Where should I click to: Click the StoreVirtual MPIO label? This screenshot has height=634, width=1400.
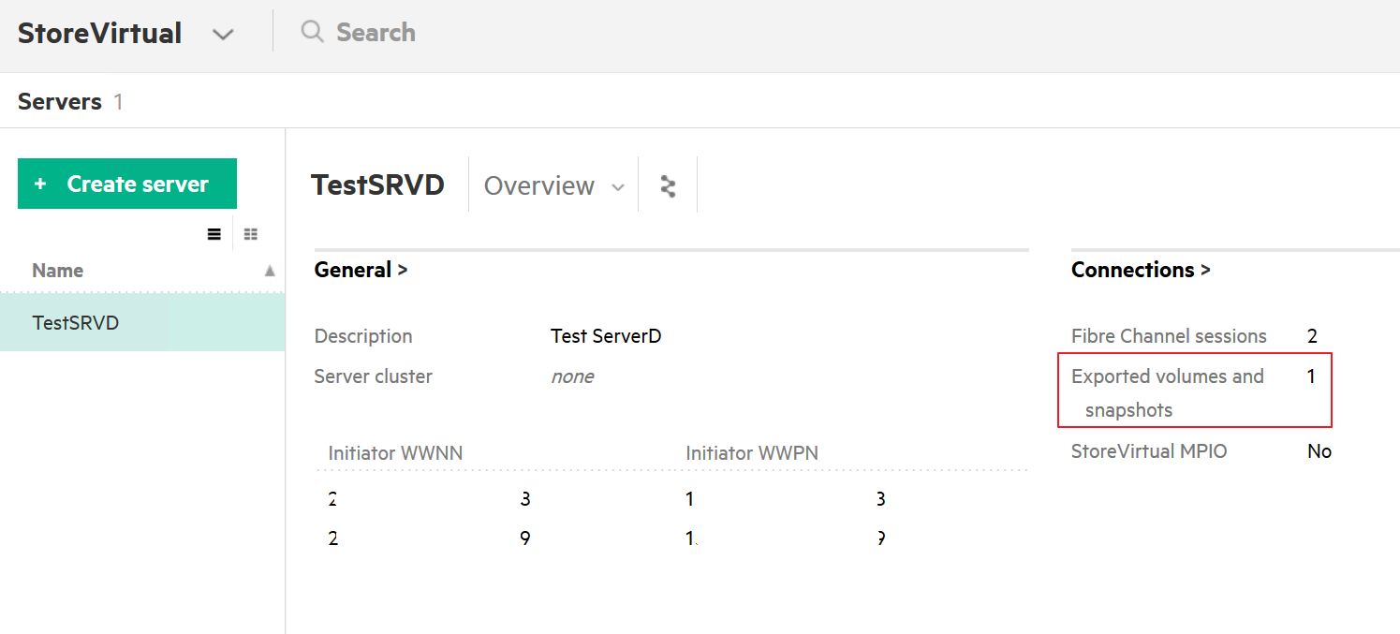point(1149,451)
